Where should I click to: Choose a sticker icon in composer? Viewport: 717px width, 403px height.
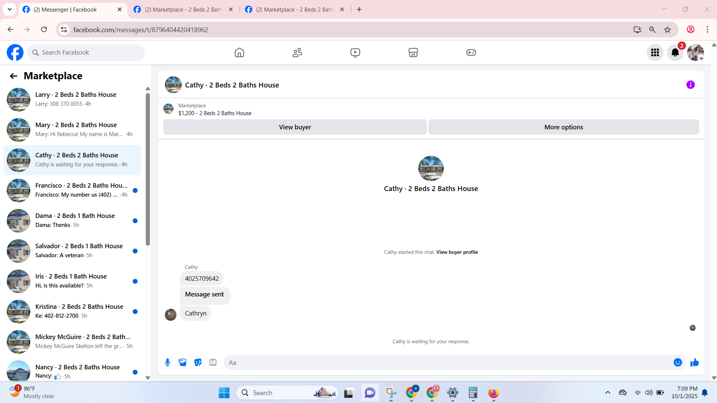pyautogui.click(x=198, y=363)
